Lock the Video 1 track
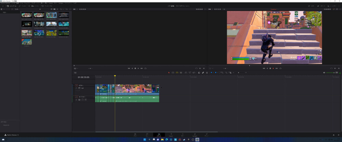This screenshot has width=342, height=142. click(76, 88)
